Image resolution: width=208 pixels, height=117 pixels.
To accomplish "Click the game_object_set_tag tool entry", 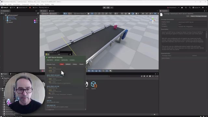I will pos(53,86).
